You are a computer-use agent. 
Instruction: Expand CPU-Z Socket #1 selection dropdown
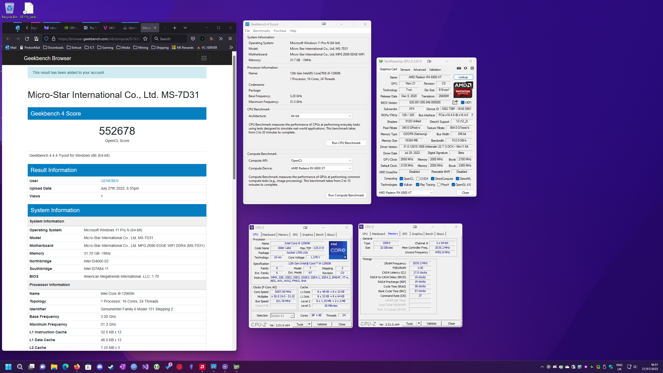pos(282,316)
